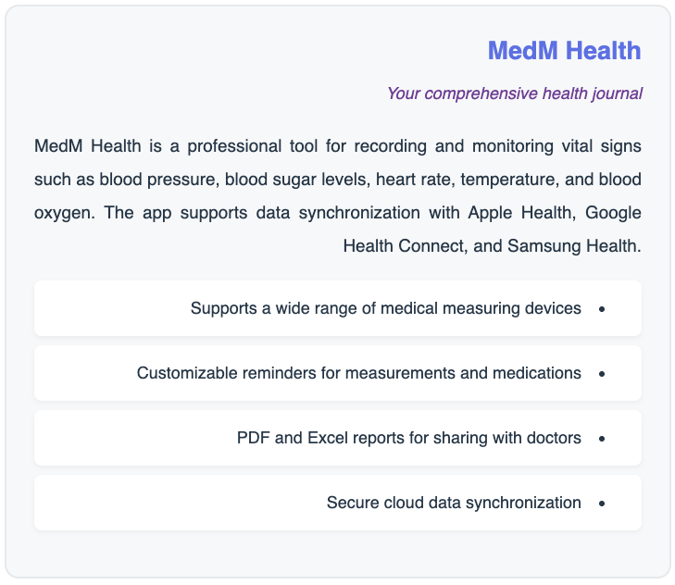Click the bullet beside Secure cloud data synchronization
Viewport: 675px width, 585px height.
[x=602, y=503]
